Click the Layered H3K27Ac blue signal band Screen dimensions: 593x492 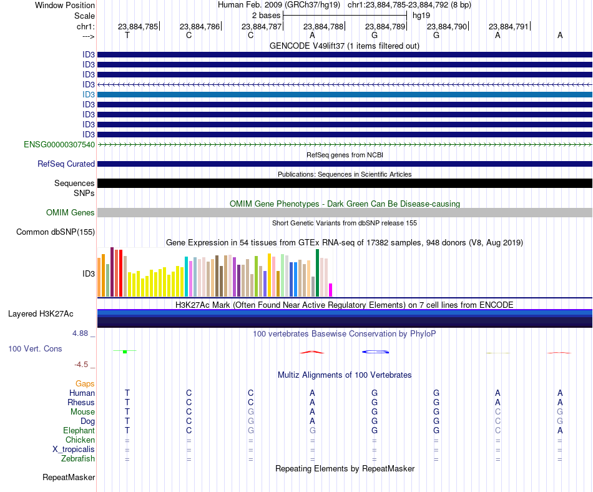[x=345, y=318]
